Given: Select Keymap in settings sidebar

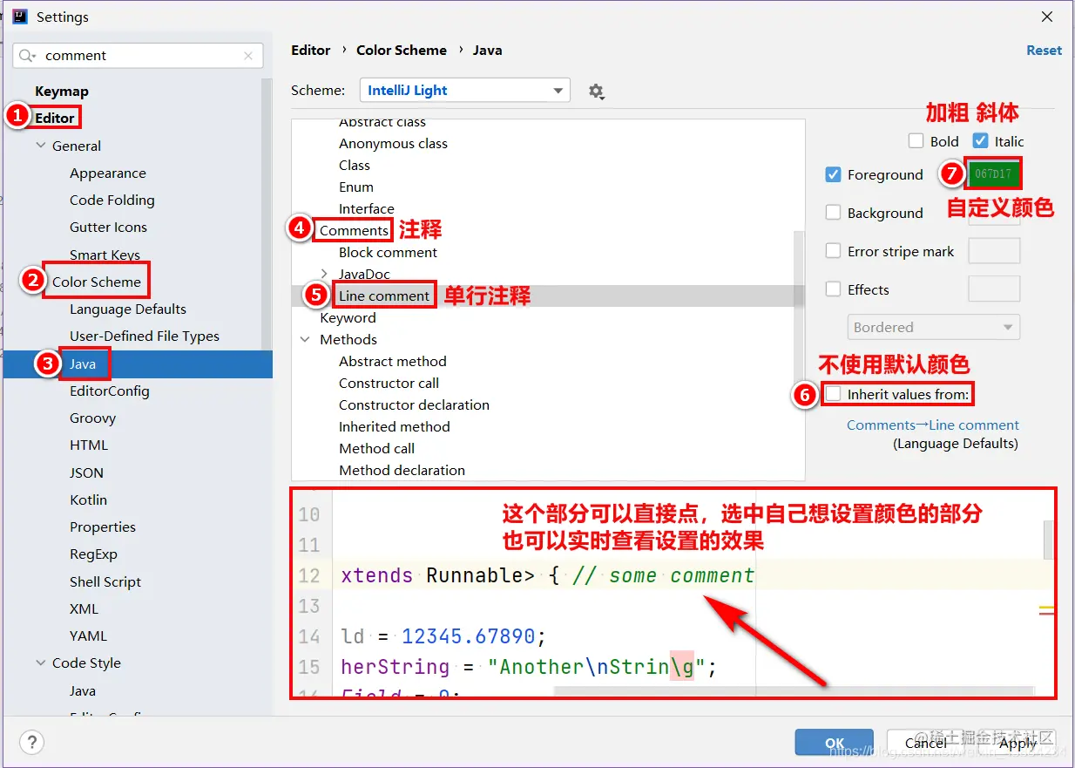Looking at the screenshot, I should pos(62,91).
